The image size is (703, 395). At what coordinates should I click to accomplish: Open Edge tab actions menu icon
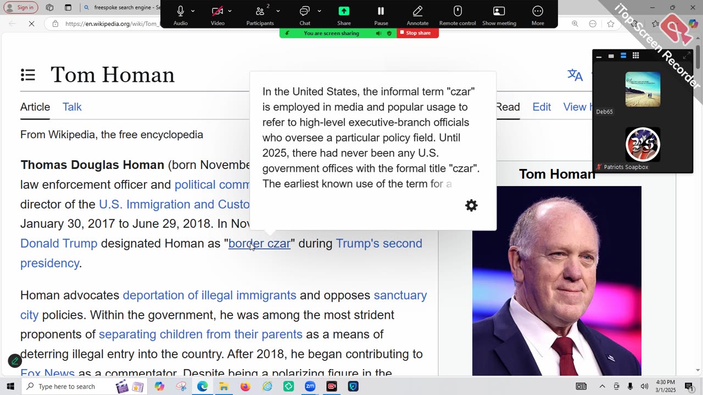[68, 7]
